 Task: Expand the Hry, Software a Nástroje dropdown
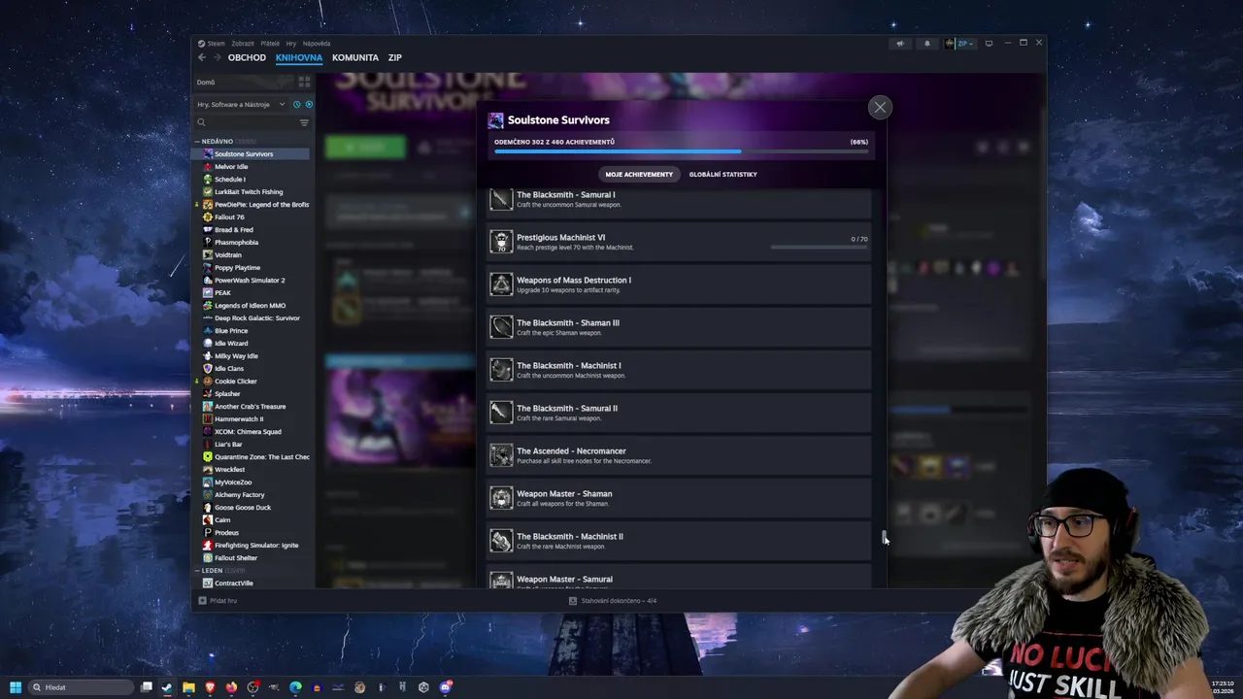coord(241,105)
